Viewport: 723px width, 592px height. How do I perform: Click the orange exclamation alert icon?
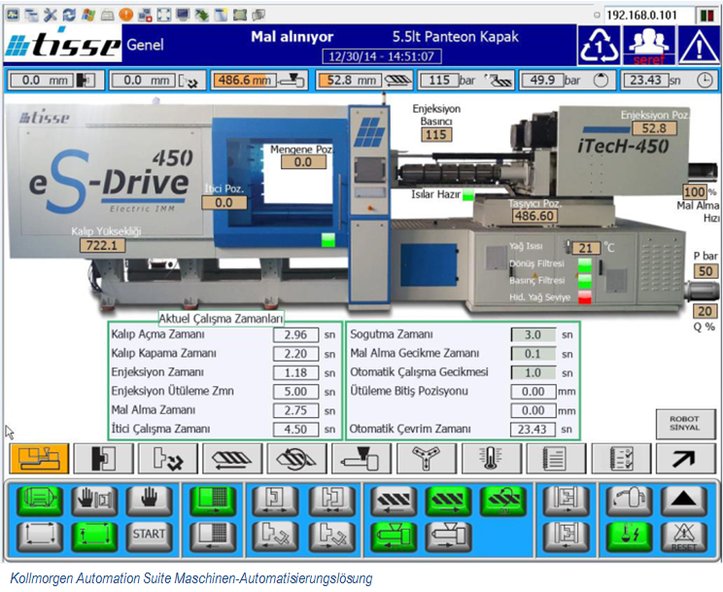click(126, 15)
